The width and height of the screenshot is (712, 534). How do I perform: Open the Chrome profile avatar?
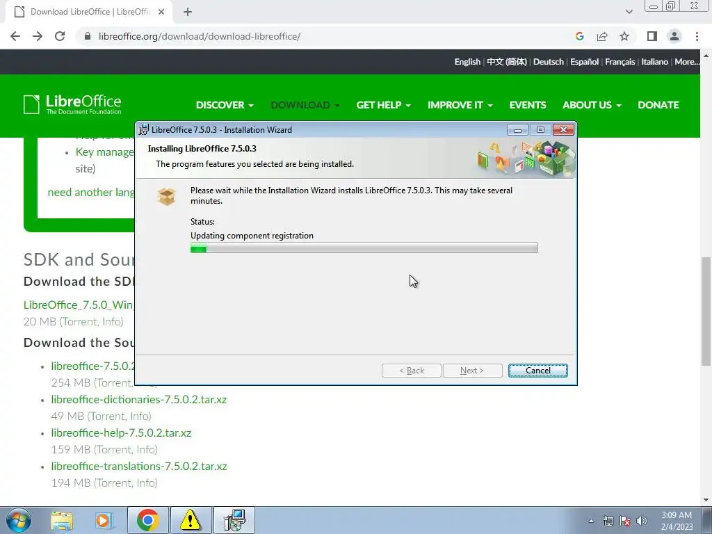click(x=674, y=36)
